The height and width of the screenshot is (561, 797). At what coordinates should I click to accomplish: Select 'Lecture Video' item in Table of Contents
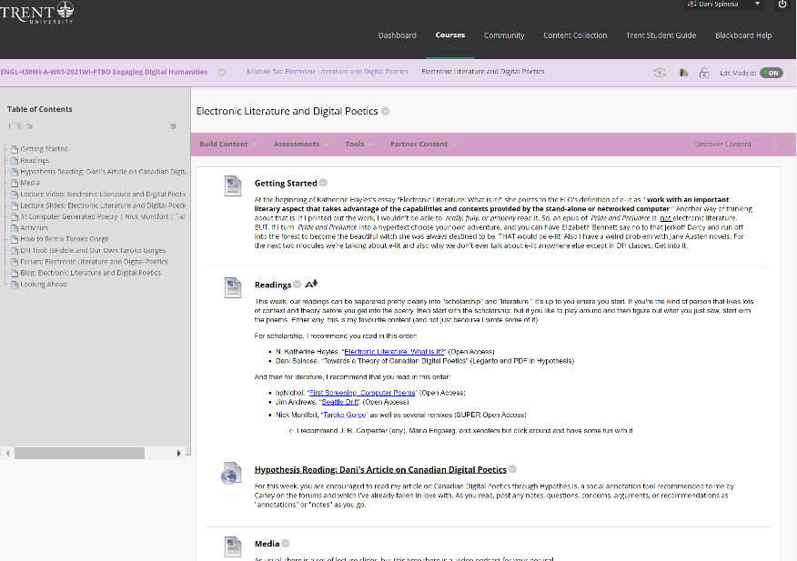click(103, 194)
